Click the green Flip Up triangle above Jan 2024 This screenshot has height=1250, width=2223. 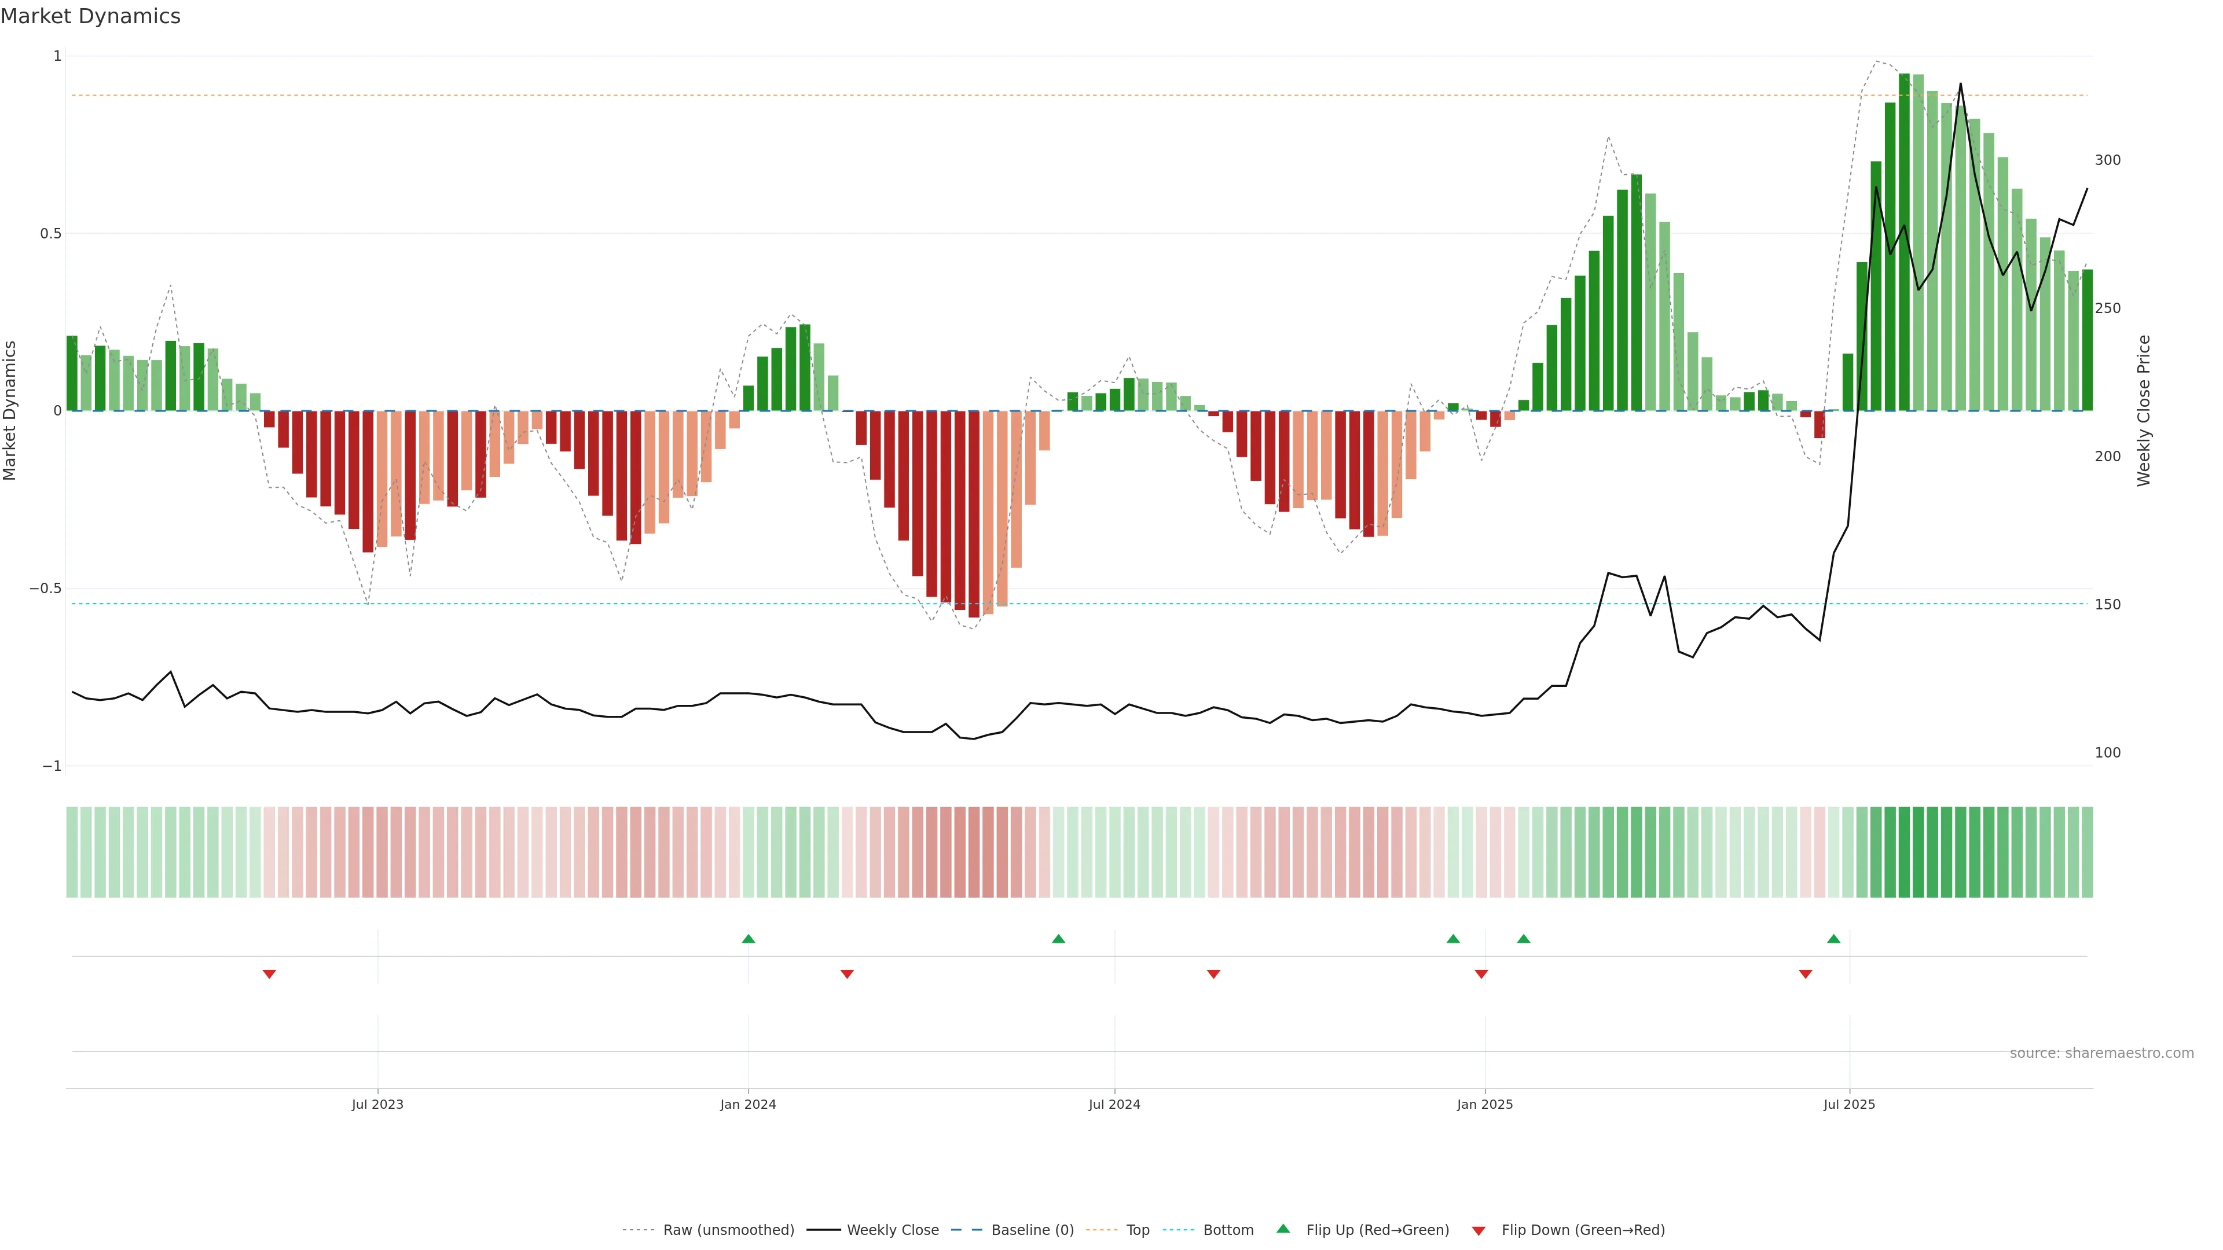(x=748, y=939)
